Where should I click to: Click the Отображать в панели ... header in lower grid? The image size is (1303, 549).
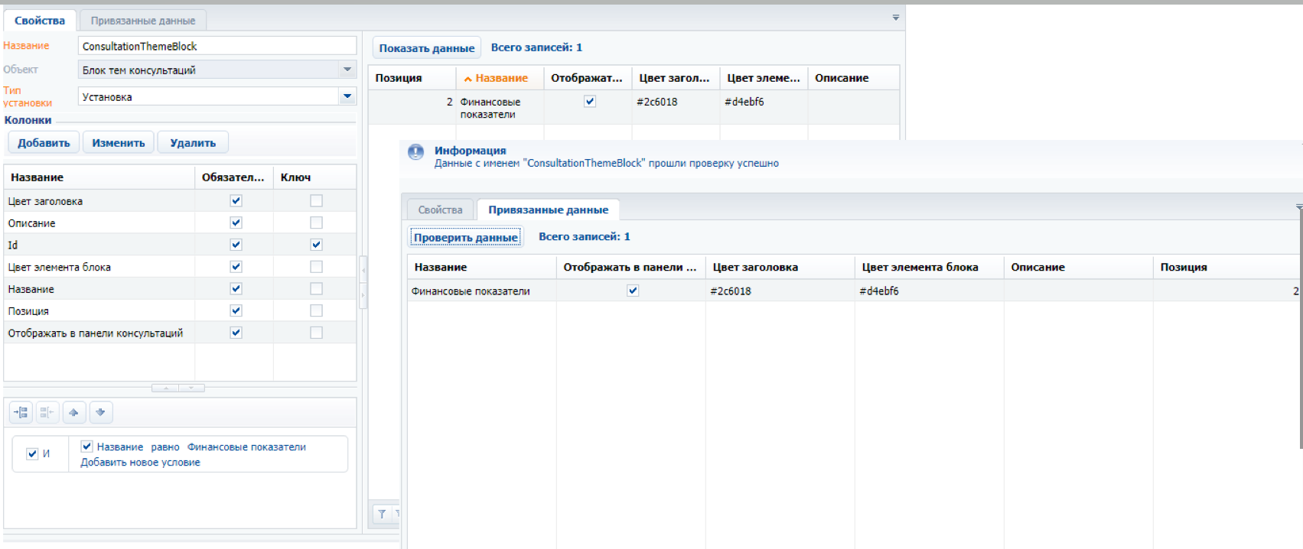click(x=631, y=267)
